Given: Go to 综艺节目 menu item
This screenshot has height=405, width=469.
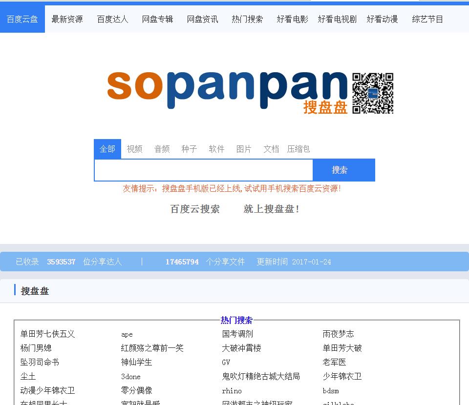Looking at the screenshot, I should click(x=427, y=19).
